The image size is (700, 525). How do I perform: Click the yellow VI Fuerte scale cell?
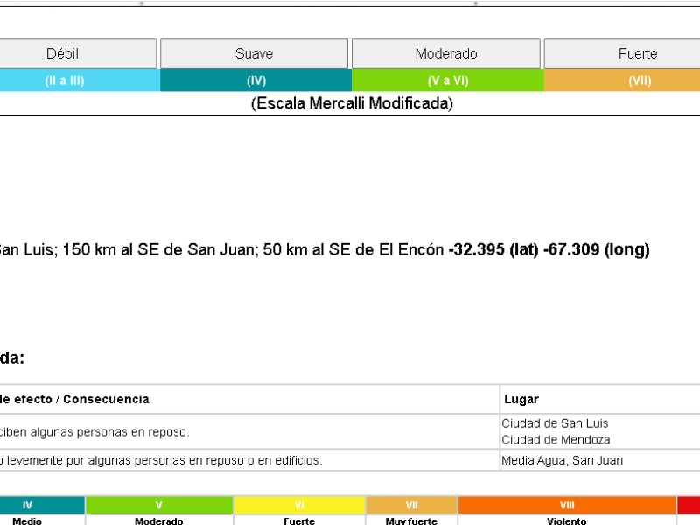coord(299,511)
